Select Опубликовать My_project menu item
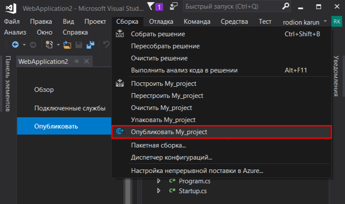Screen dimensions: 345x204 coord(222,132)
